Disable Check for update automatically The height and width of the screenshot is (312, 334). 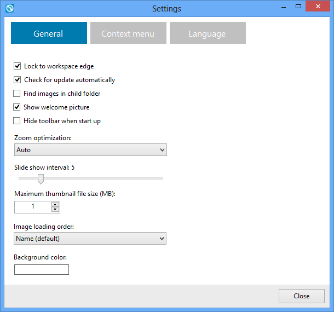[x=18, y=80]
